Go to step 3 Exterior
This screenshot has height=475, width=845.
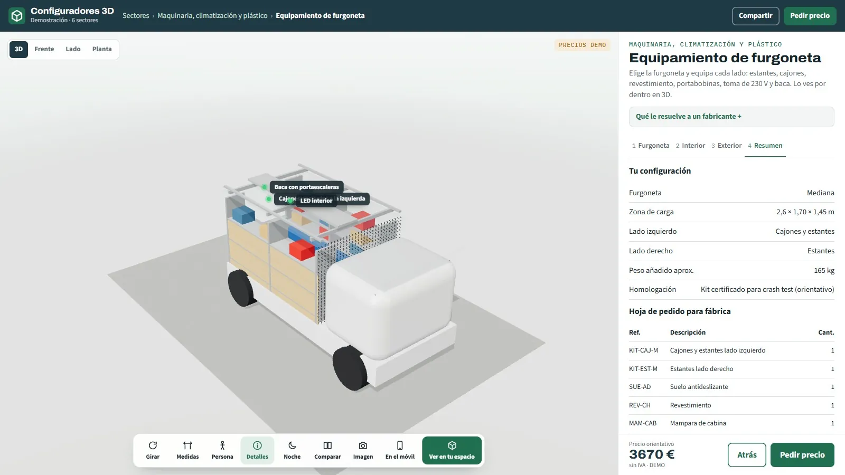click(x=726, y=146)
